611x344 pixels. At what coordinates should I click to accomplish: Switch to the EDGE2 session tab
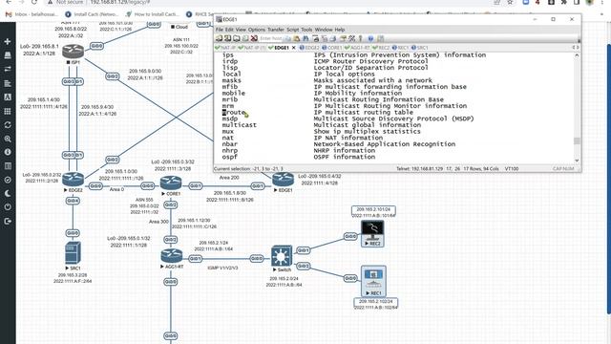pos(309,48)
